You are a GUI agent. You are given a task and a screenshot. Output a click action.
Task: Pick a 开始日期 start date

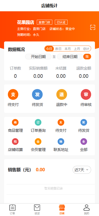38,57
